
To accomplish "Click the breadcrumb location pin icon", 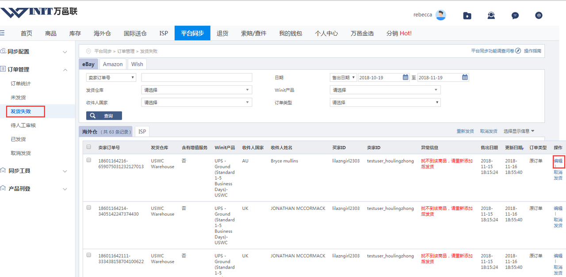I will (88, 51).
